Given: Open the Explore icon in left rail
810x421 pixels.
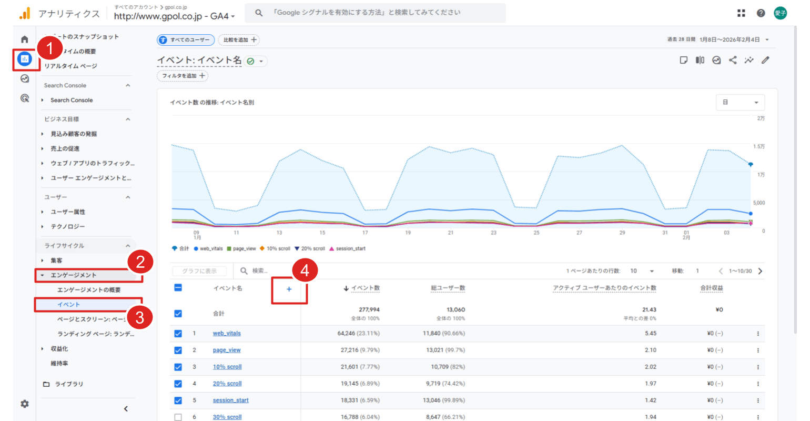Looking at the screenshot, I should (x=24, y=78).
